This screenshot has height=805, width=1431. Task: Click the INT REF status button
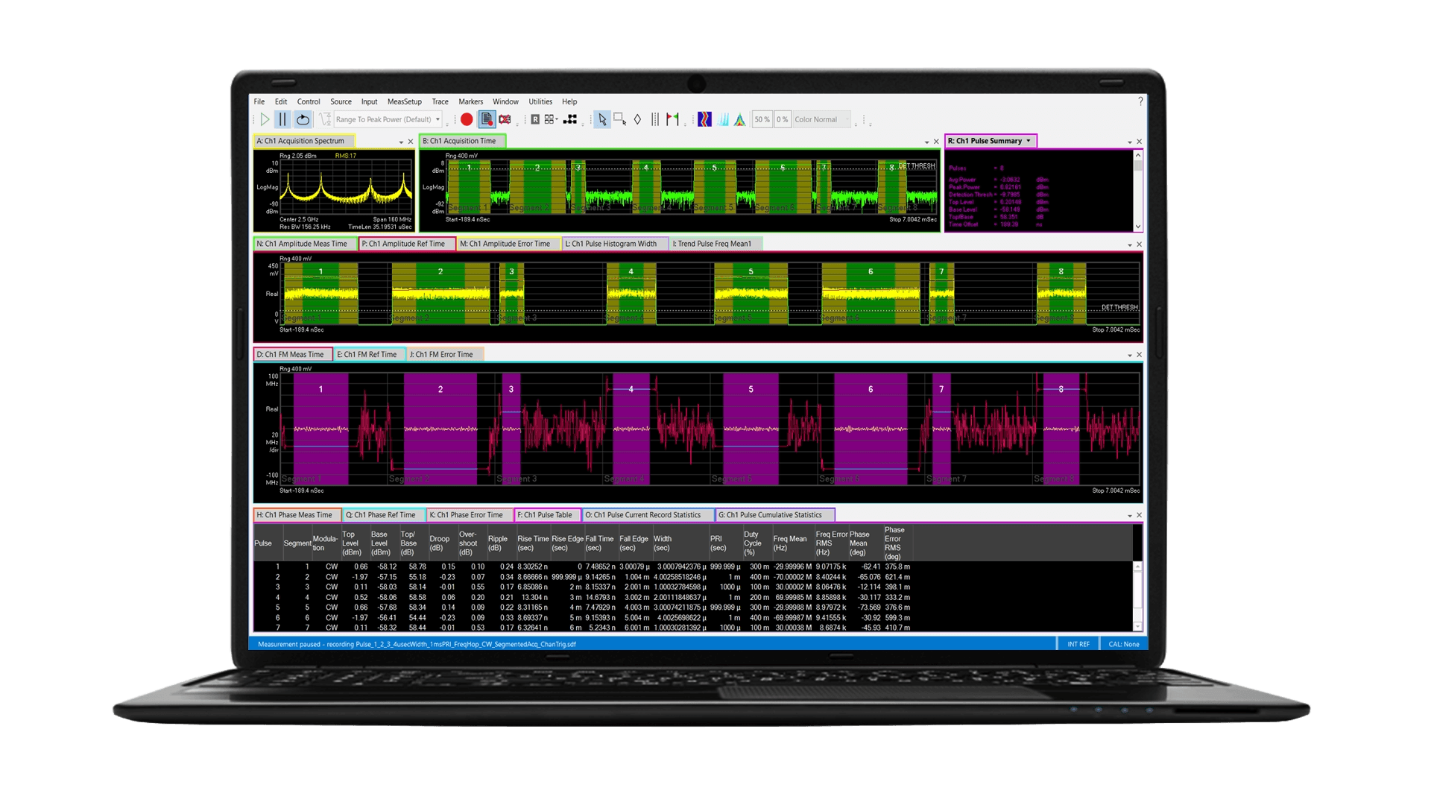point(1078,643)
